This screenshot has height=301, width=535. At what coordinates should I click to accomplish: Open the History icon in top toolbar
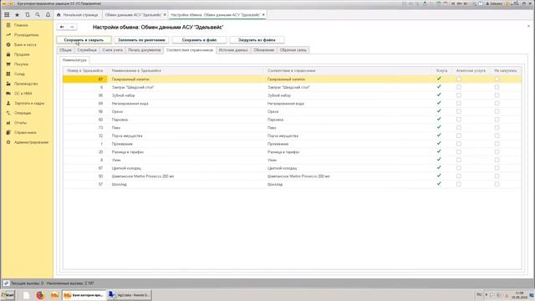pos(28,15)
